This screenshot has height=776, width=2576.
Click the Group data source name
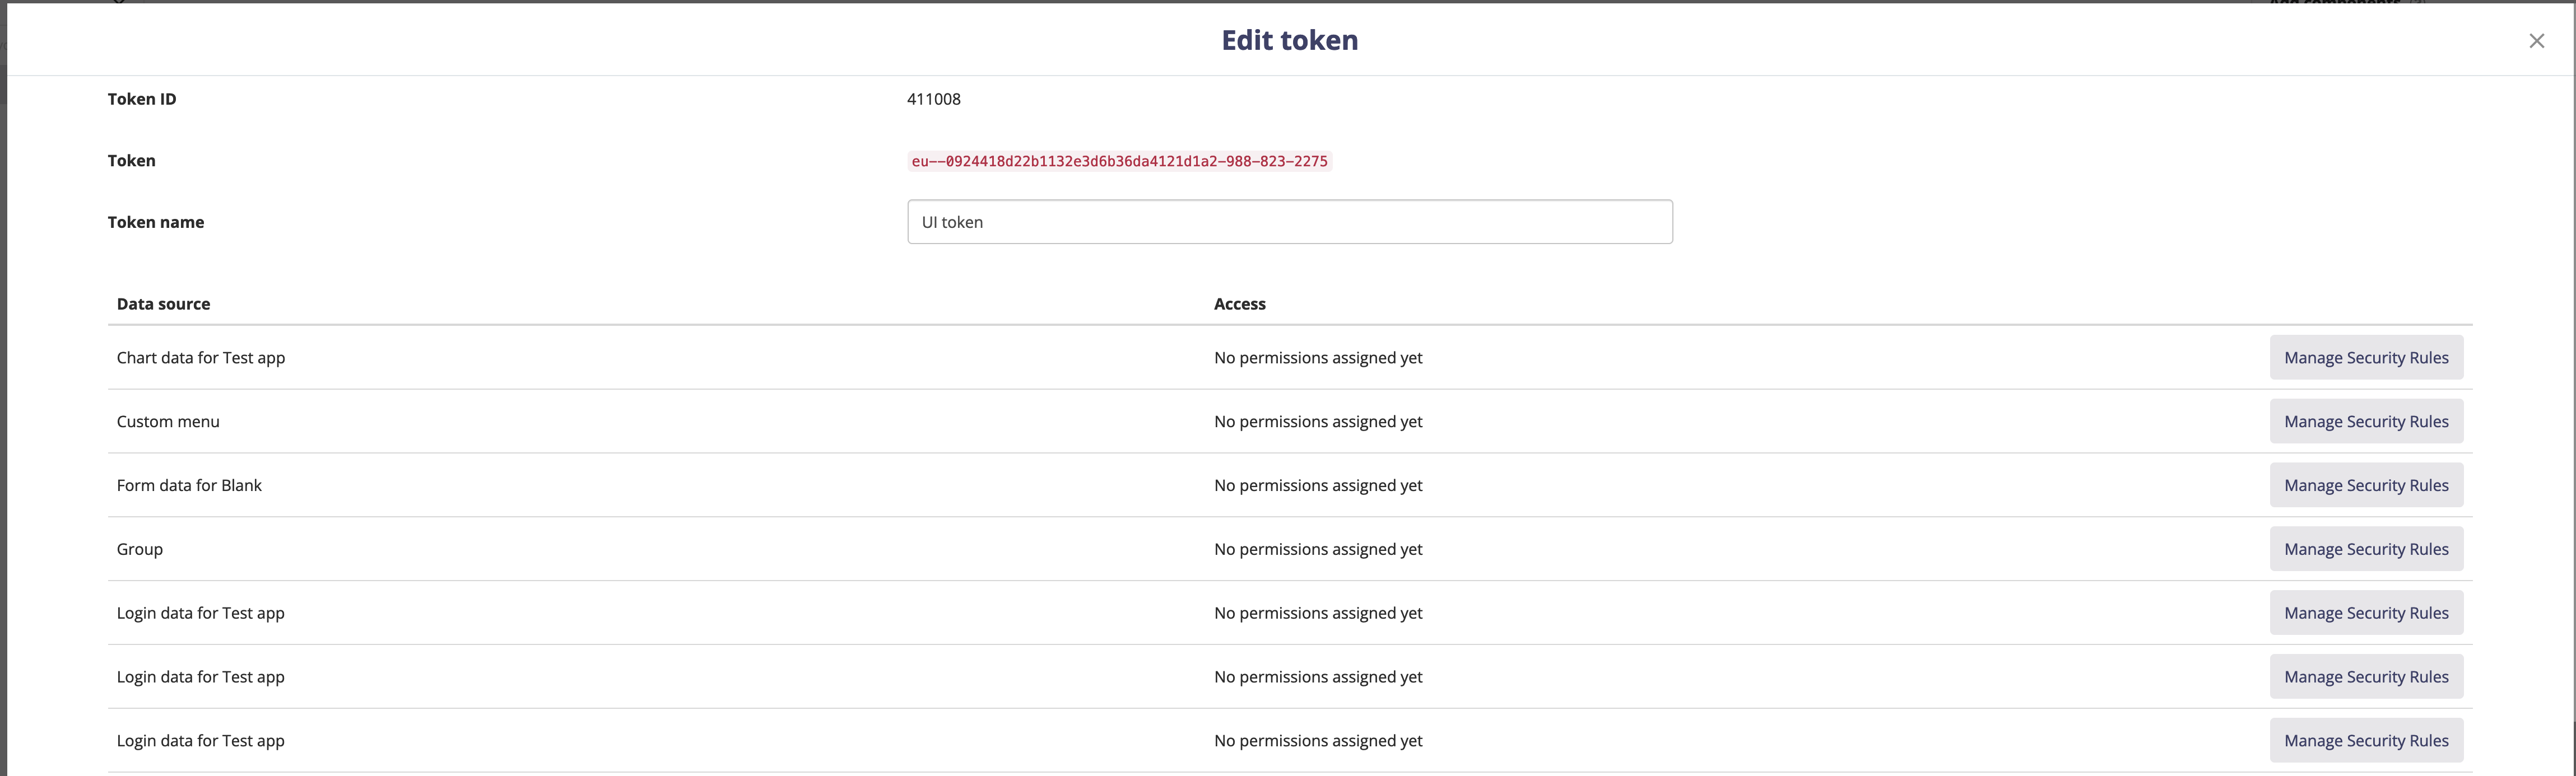[x=140, y=549]
